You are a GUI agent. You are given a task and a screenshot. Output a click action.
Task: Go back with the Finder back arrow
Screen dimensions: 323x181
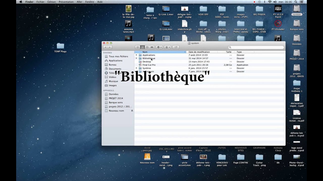(105, 47)
